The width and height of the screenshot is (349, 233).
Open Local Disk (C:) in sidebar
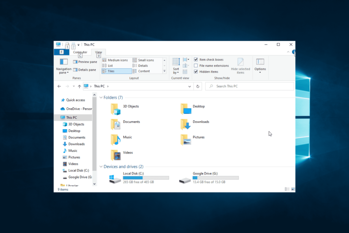tap(78, 171)
